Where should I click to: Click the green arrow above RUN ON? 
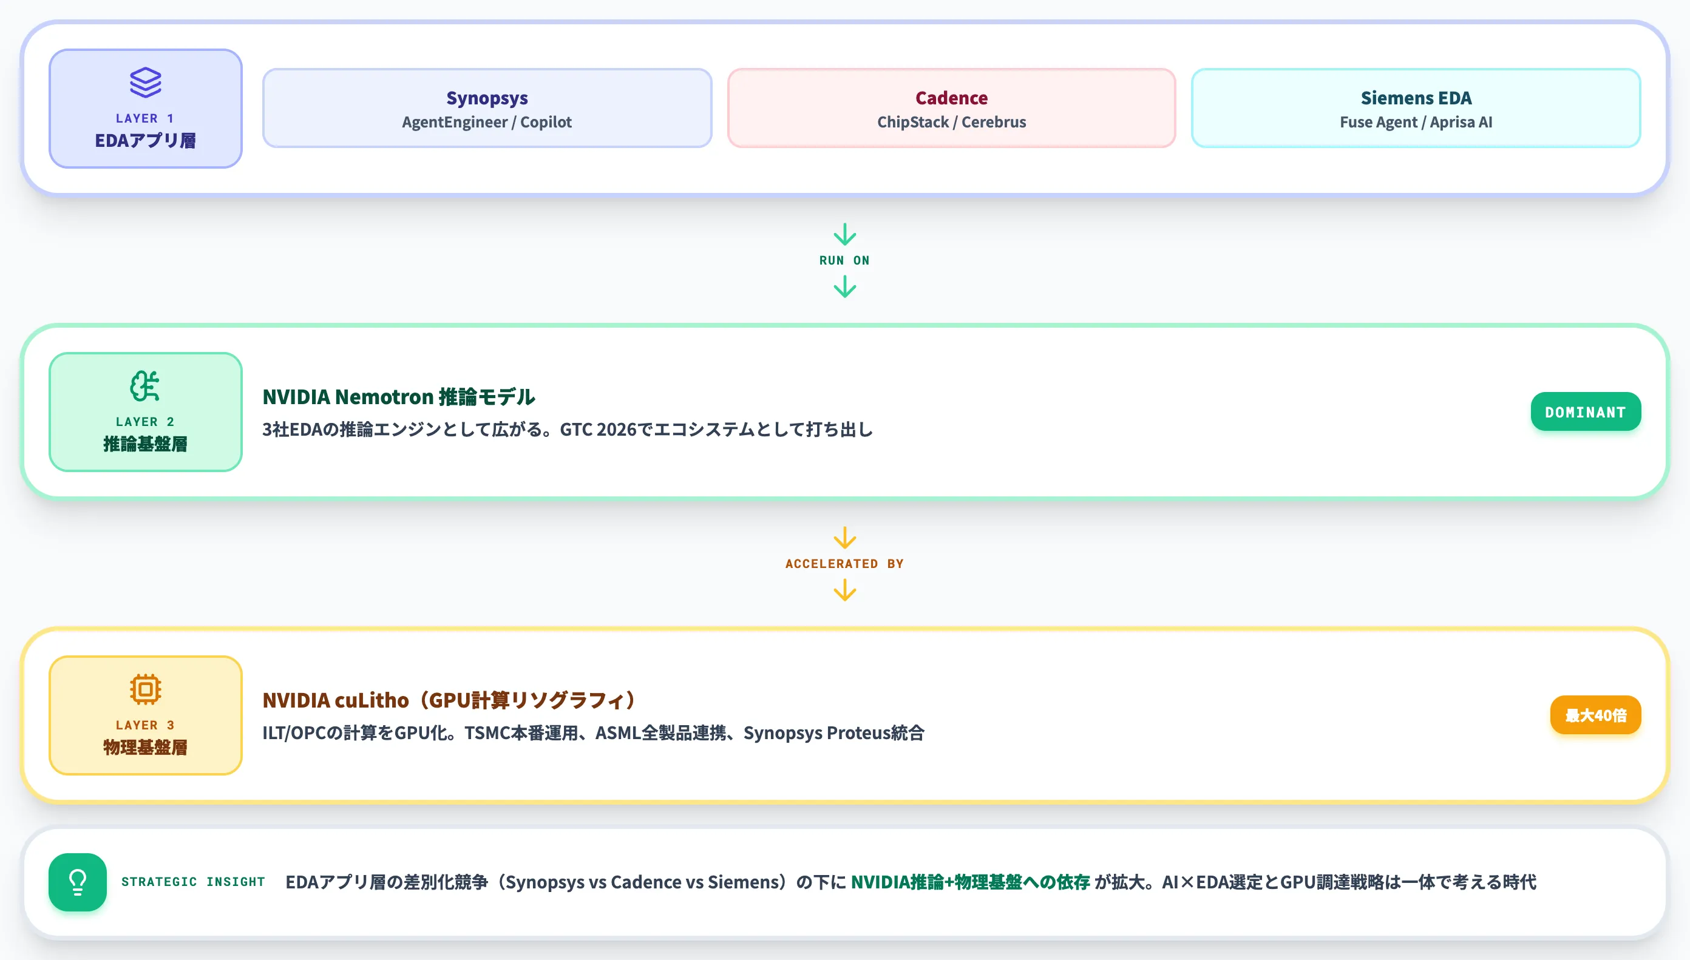click(x=844, y=235)
